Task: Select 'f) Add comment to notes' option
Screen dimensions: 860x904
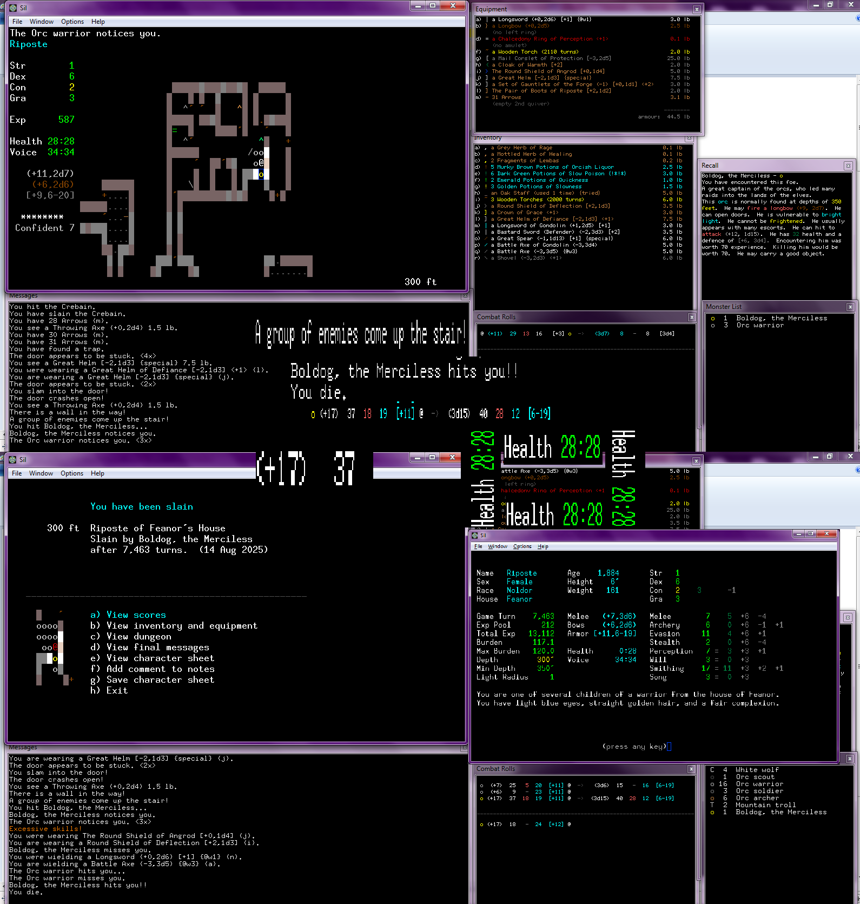Action: pos(153,669)
